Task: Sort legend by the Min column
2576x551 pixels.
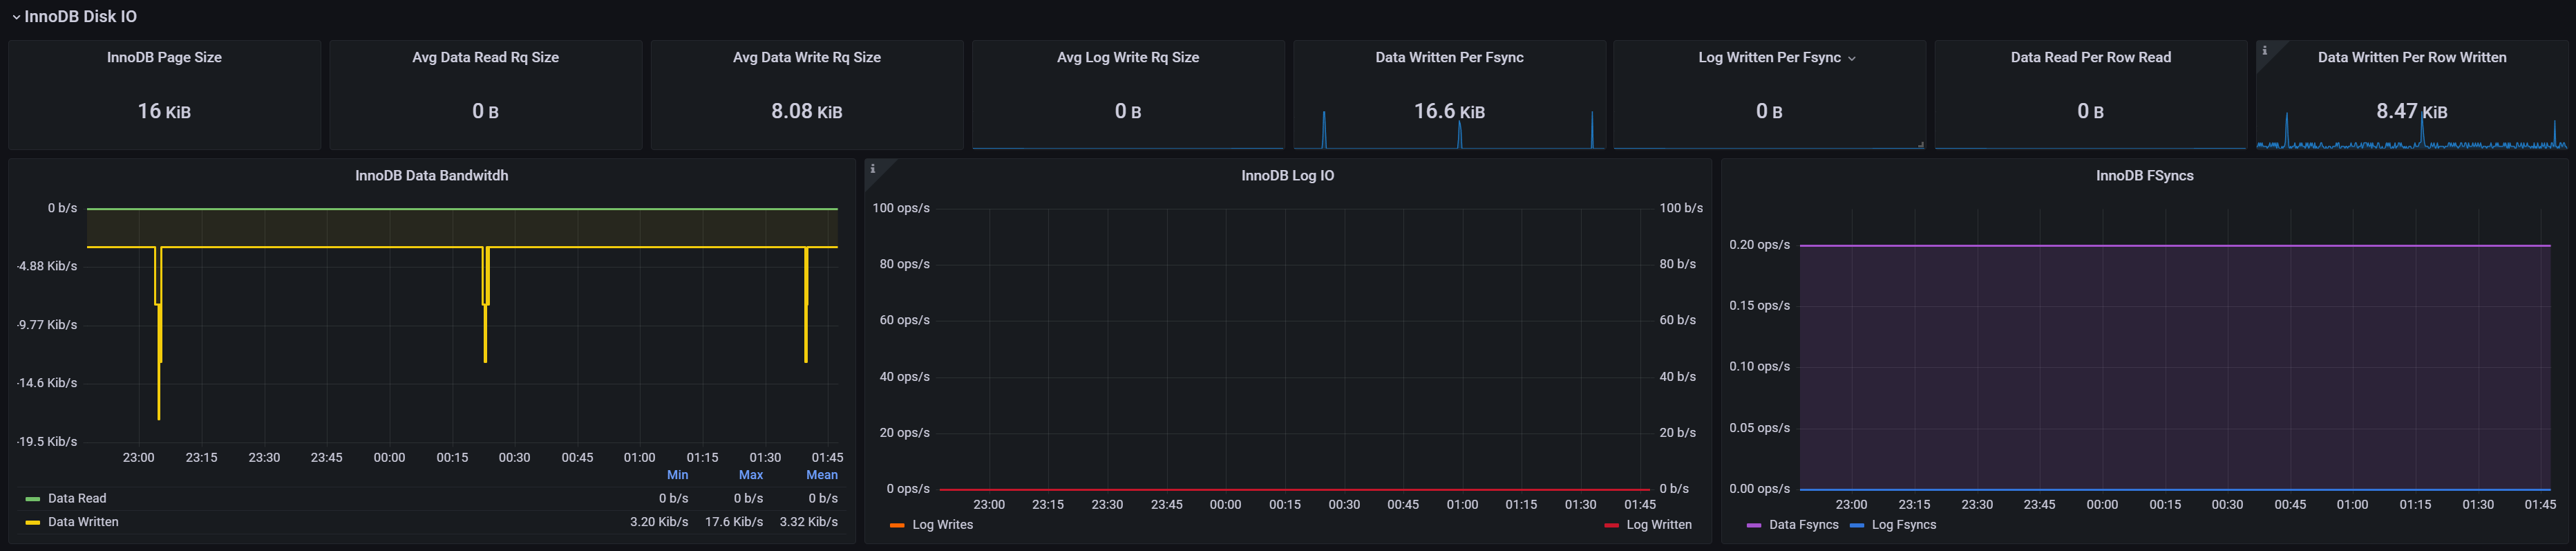Action: coord(677,475)
